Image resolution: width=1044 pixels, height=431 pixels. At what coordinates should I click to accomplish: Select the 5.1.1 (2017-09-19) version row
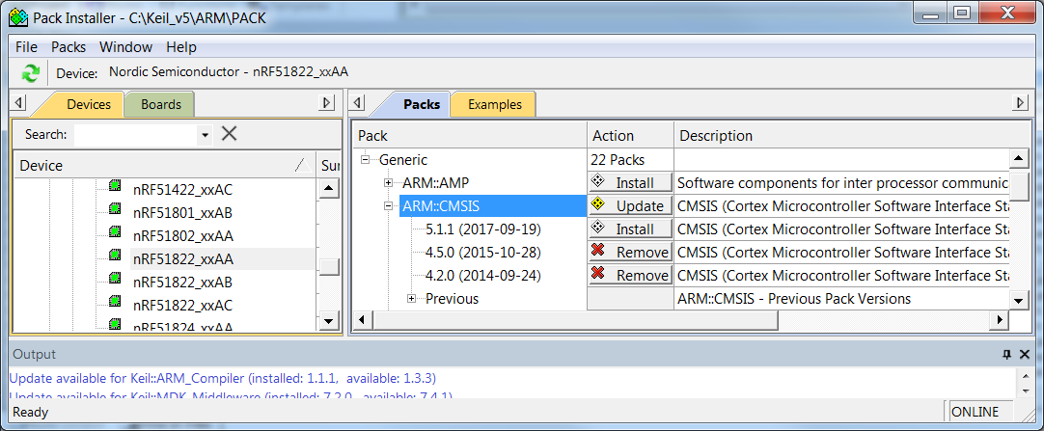pyautogui.click(x=482, y=229)
